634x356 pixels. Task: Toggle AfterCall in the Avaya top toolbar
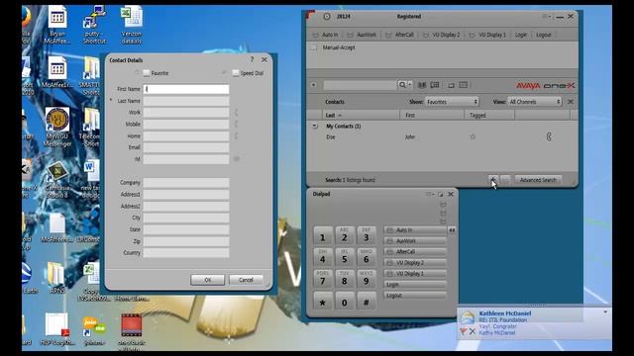[399, 35]
